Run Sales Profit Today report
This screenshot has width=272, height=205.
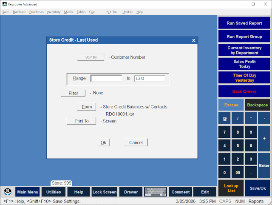(x=244, y=64)
